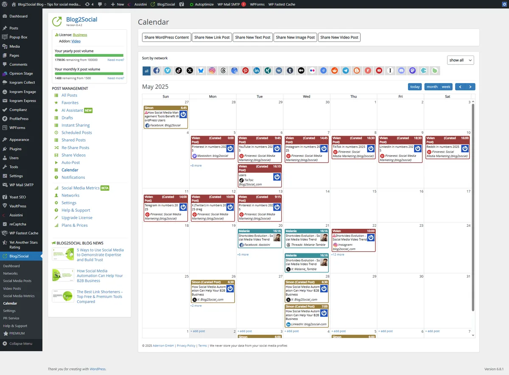
Task: Filter calendar by Threads network icon
Action: (x=223, y=71)
